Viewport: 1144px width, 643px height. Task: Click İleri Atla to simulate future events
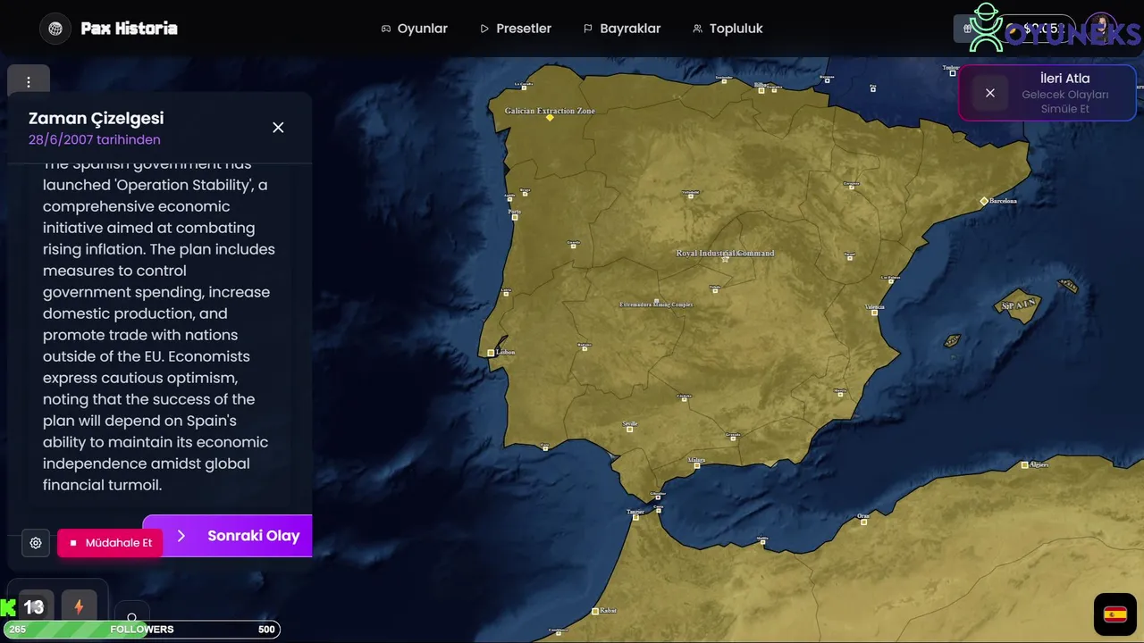[1064, 79]
